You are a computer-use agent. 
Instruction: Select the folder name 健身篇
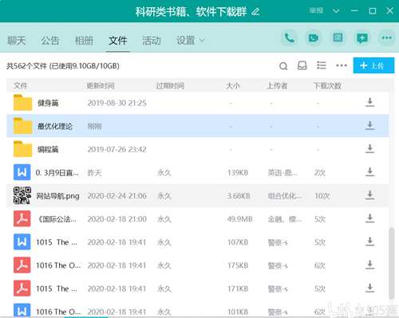coord(48,103)
